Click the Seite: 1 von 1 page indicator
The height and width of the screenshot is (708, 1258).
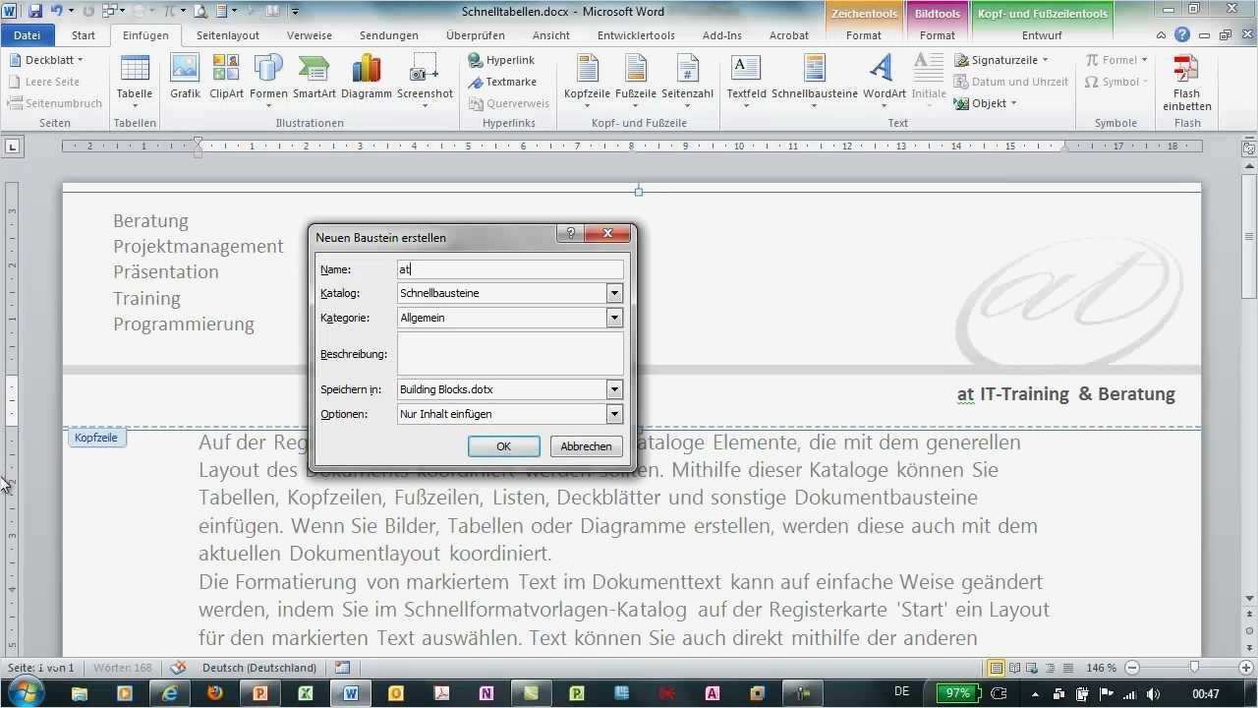pos(40,668)
